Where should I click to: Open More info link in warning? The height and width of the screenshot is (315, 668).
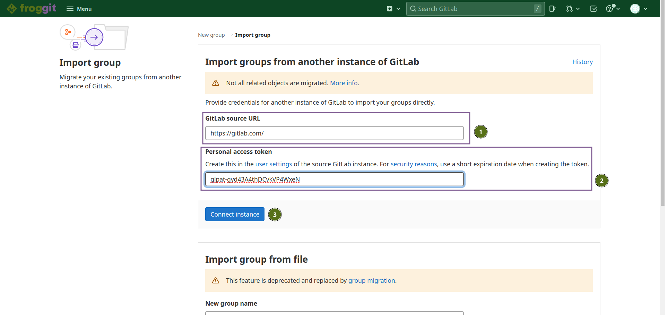[344, 83]
